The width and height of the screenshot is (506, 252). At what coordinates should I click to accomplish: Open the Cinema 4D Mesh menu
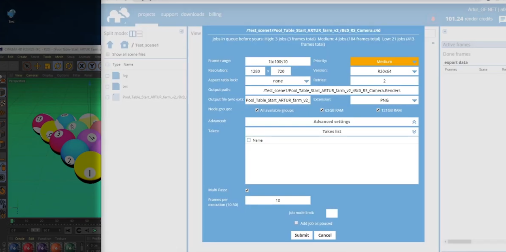click(59, 57)
